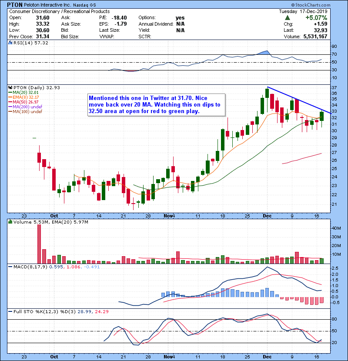Click the RSI(14) indicator icon
This screenshot has height=361, width=348.
10,43
